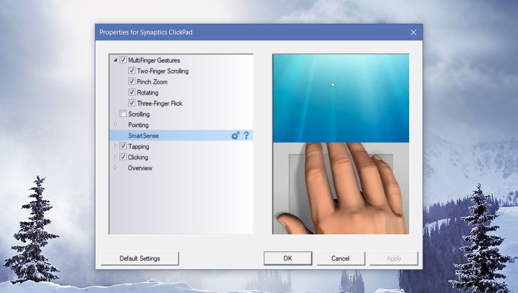The image size is (518, 293).
Task: Toggle the Tapping checkbox
Action: [123, 146]
